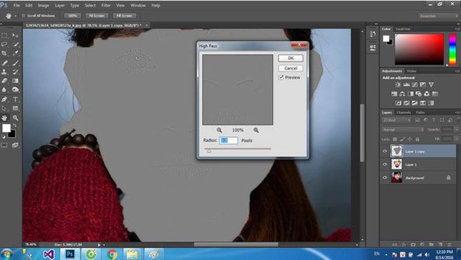This screenshot has width=461, height=260.
Task: Toggle lock all
Action: pyautogui.click(x=417, y=139)
